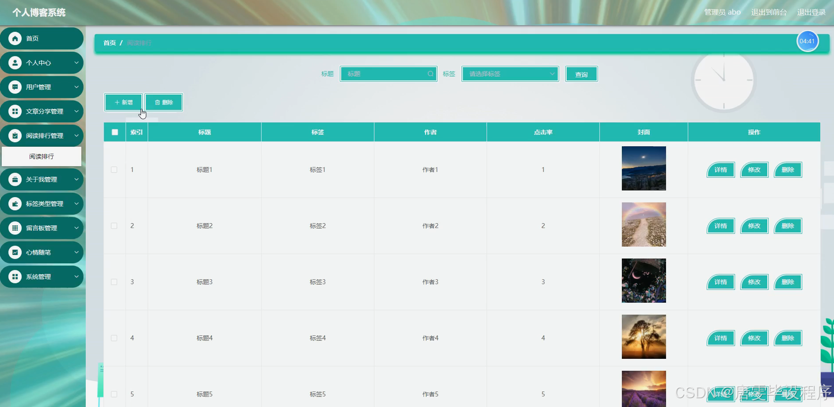The height and width of the screenshot is (407, 834).
Task: Click 首页 in the breadcrumb
Action: 110,43
